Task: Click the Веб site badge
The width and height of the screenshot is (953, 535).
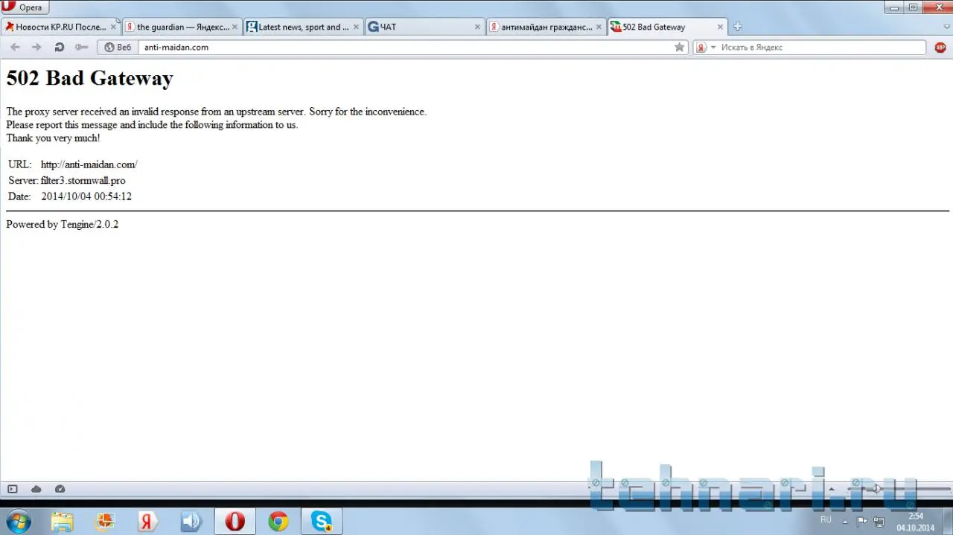Action: 118,47
